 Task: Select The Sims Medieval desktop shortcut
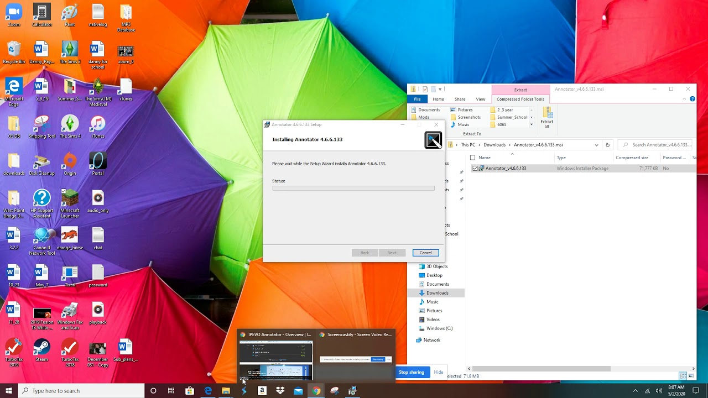pyautogui.click(x=98, y=92)
